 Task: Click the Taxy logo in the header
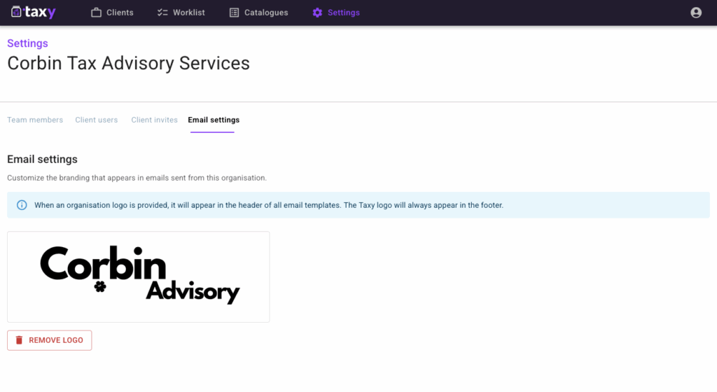33,13
